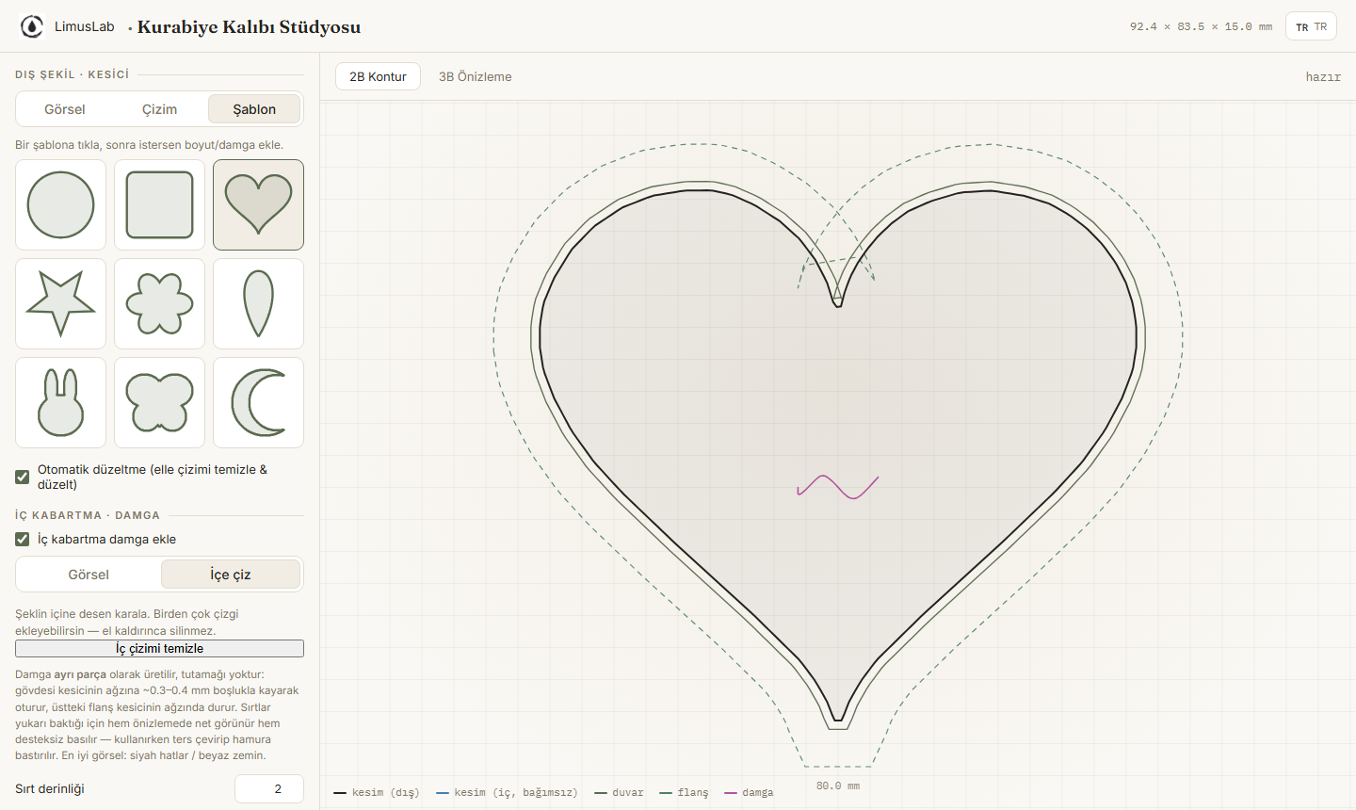1356x810 pixels.
Task: Click the LimusLab logo icon
Action: click(32, 26)
